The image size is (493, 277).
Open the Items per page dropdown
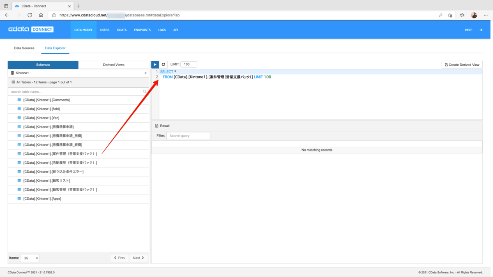coord(30,258)
